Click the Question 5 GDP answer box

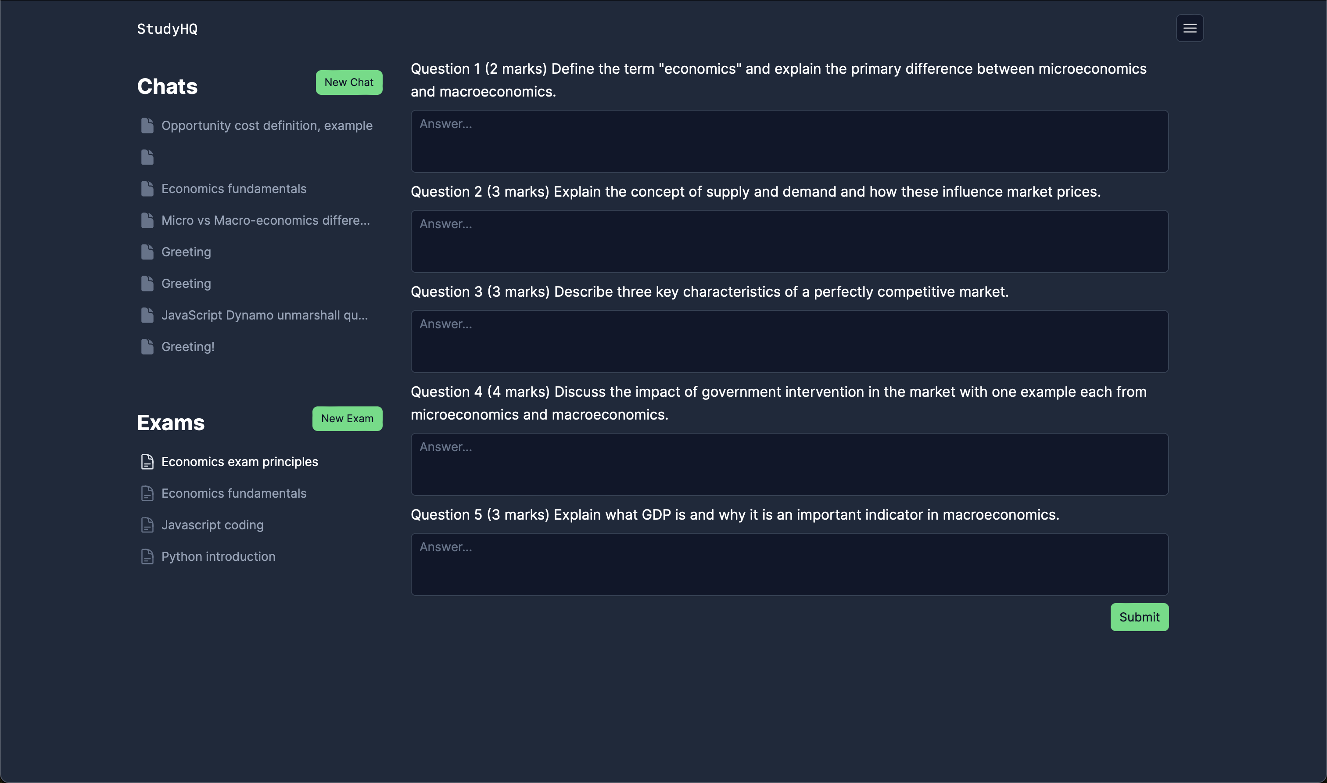point(789,564)
